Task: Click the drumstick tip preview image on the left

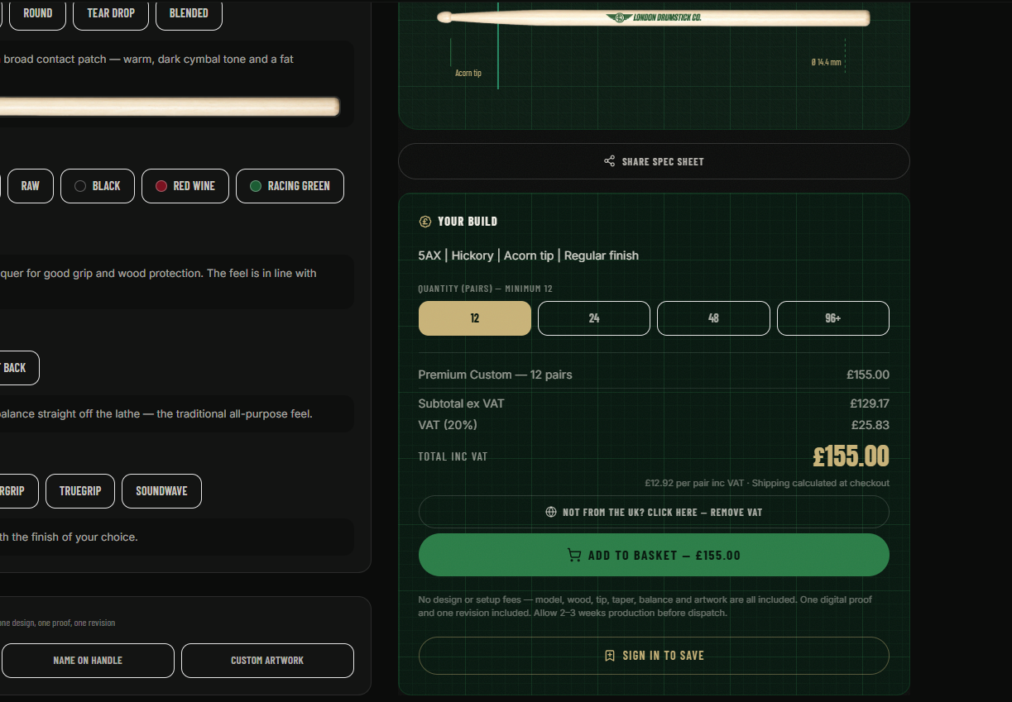Action: pyautogui.click(x=170, y=106)
